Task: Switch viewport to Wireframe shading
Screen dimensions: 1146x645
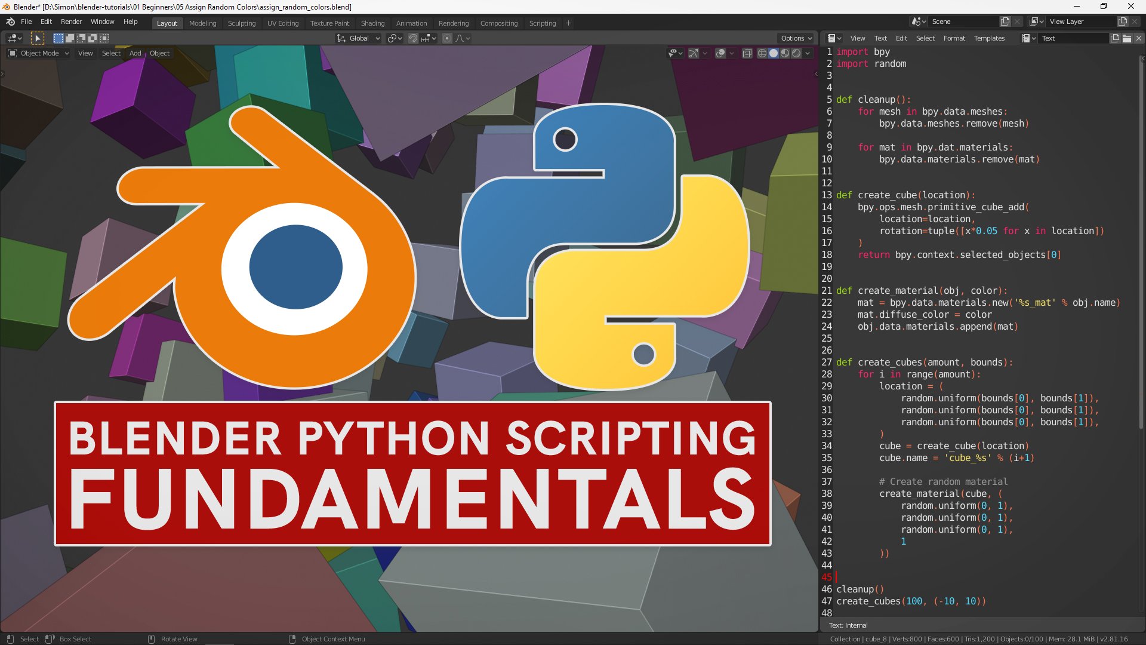Action: click(762, 53)
